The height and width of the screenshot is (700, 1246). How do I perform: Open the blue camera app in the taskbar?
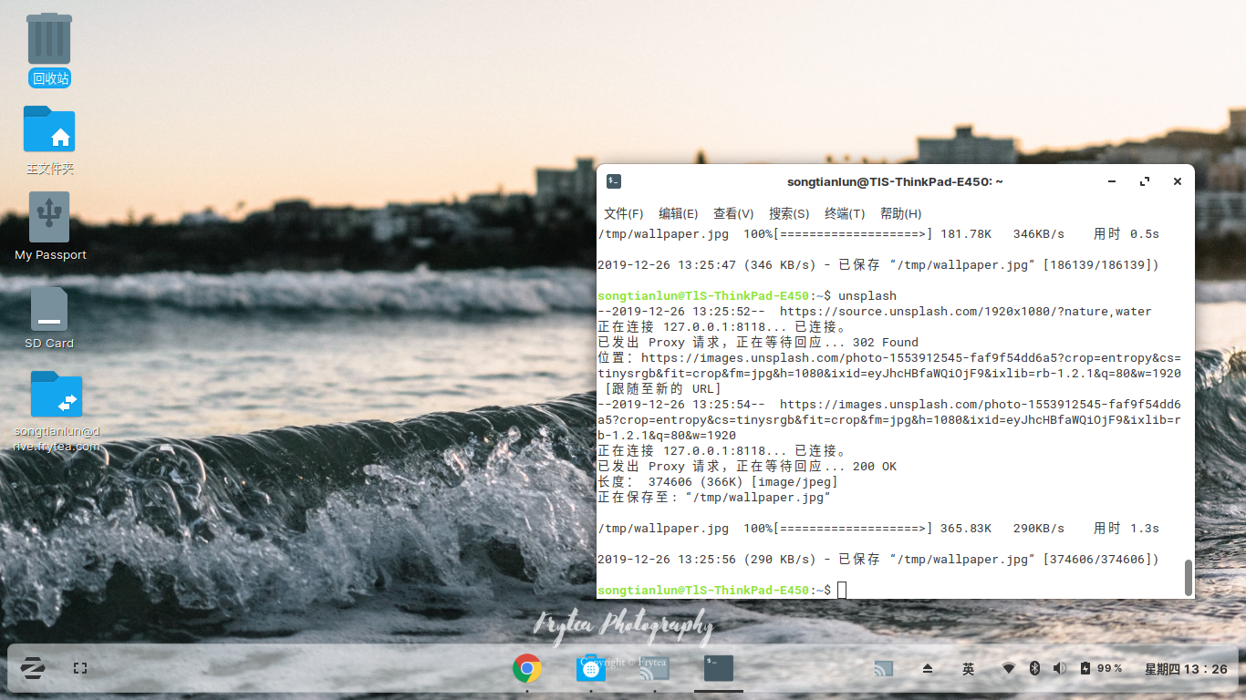(590, 669)
